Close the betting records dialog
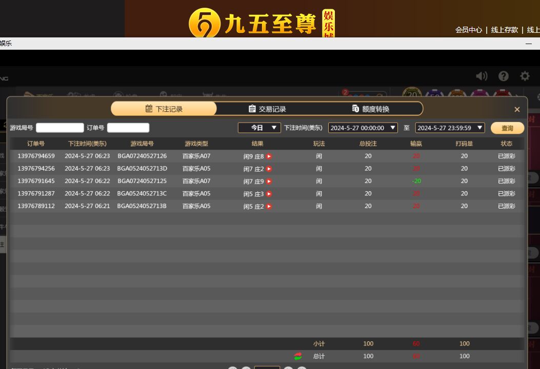Screen dimensions: 540x369 (517, 110)
